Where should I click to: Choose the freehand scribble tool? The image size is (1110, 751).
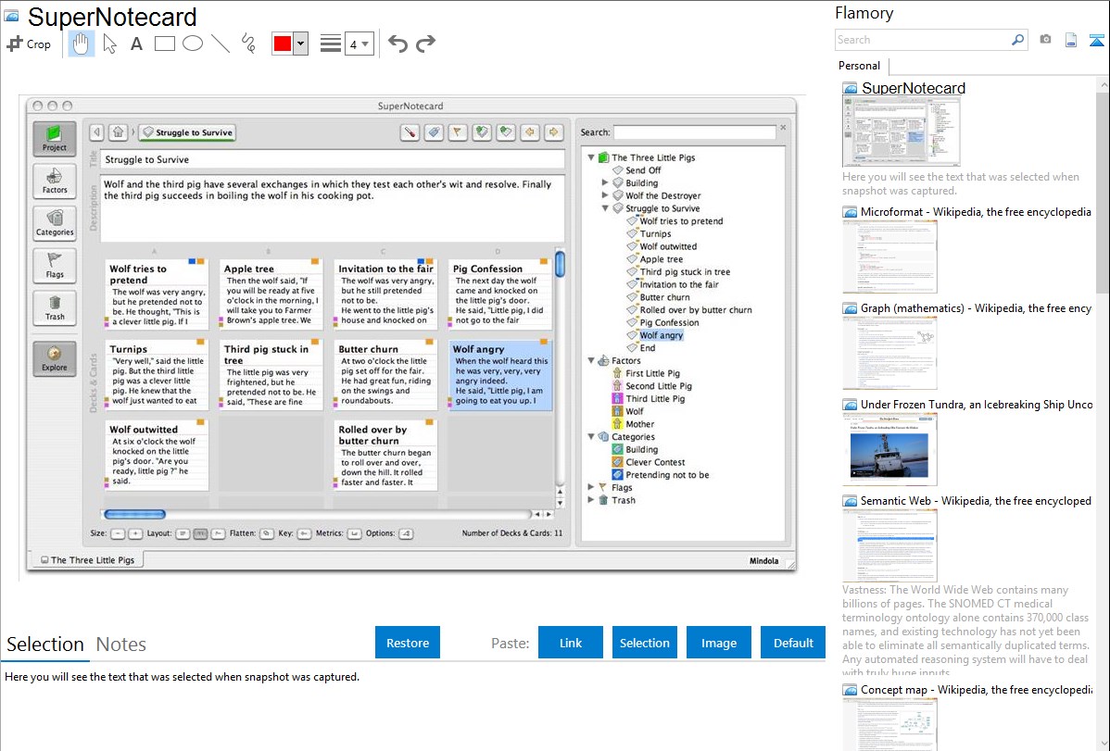pos(248,44)
